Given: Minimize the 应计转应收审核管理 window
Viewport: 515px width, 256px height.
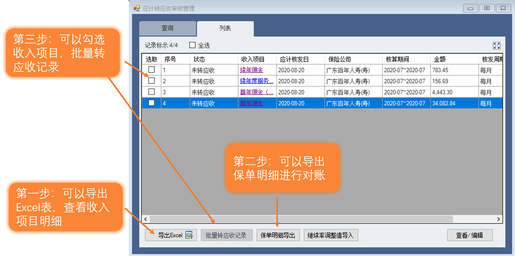Looking at the screenshot, I should pyautogui.click(x=470, y=8).
